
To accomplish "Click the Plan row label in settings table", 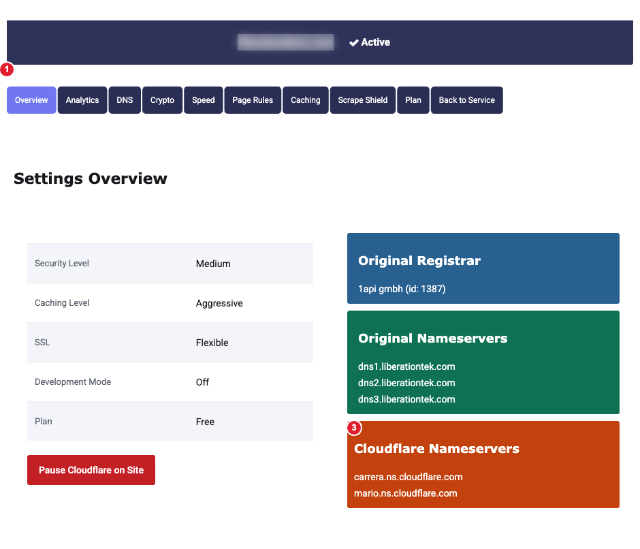I will coord(44,422).
